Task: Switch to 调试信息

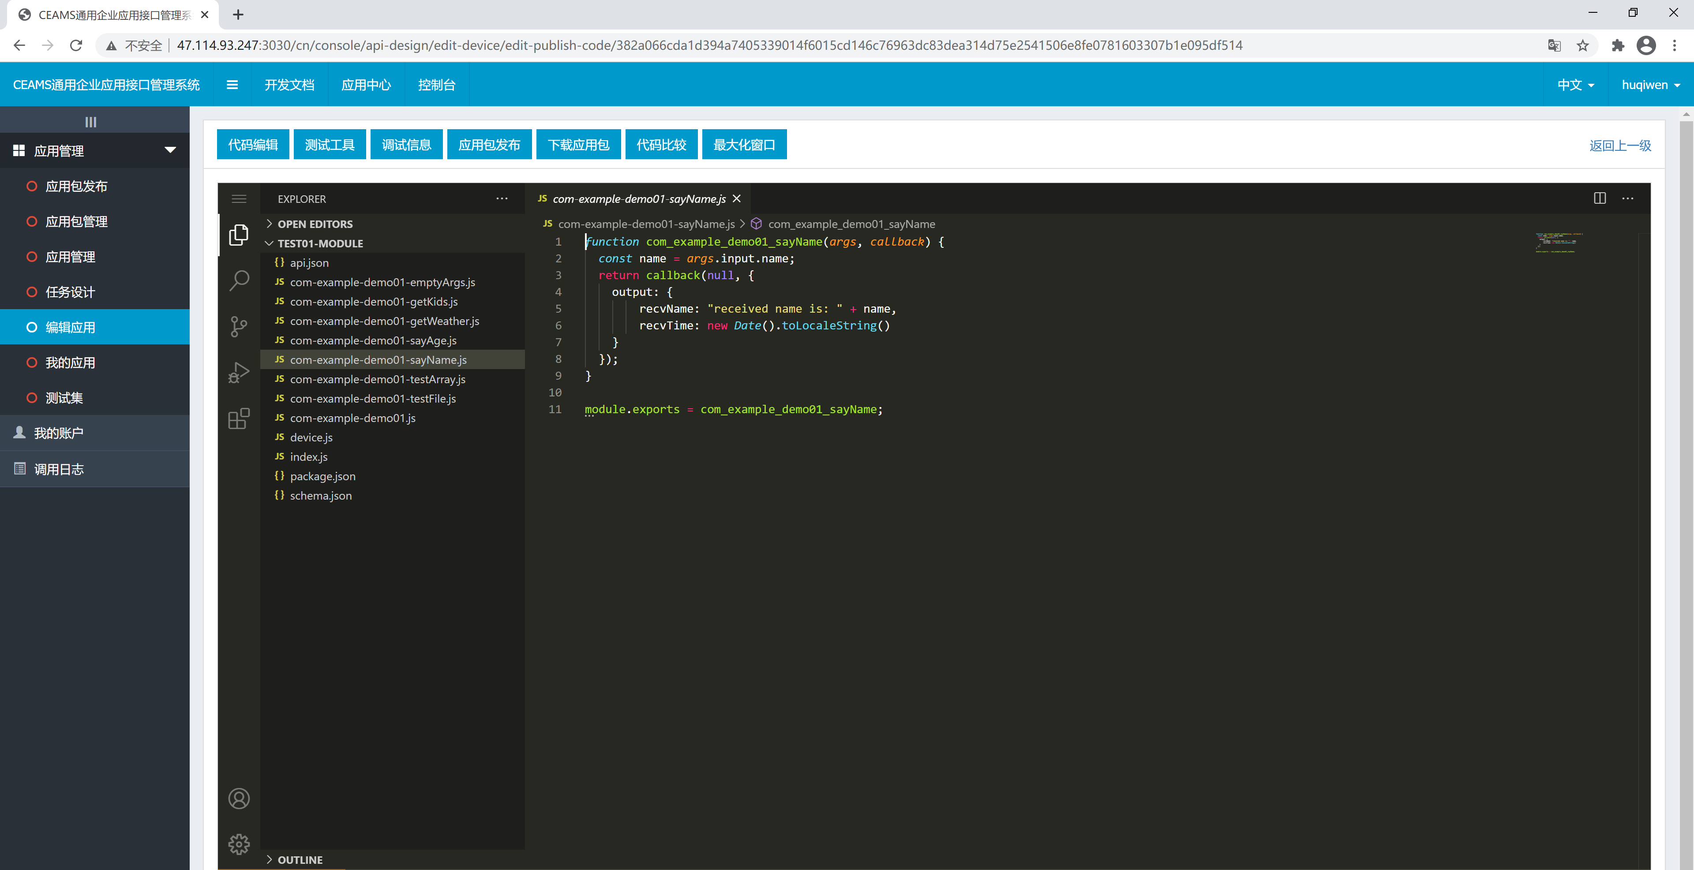Action: [407, 145]
